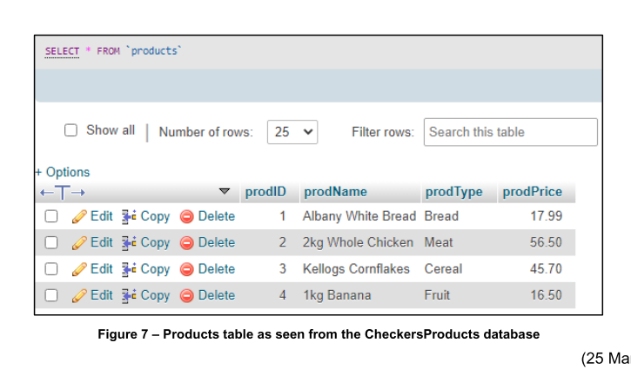Click the Copy icon in Albany White Bread row

(x=129, y=216)
